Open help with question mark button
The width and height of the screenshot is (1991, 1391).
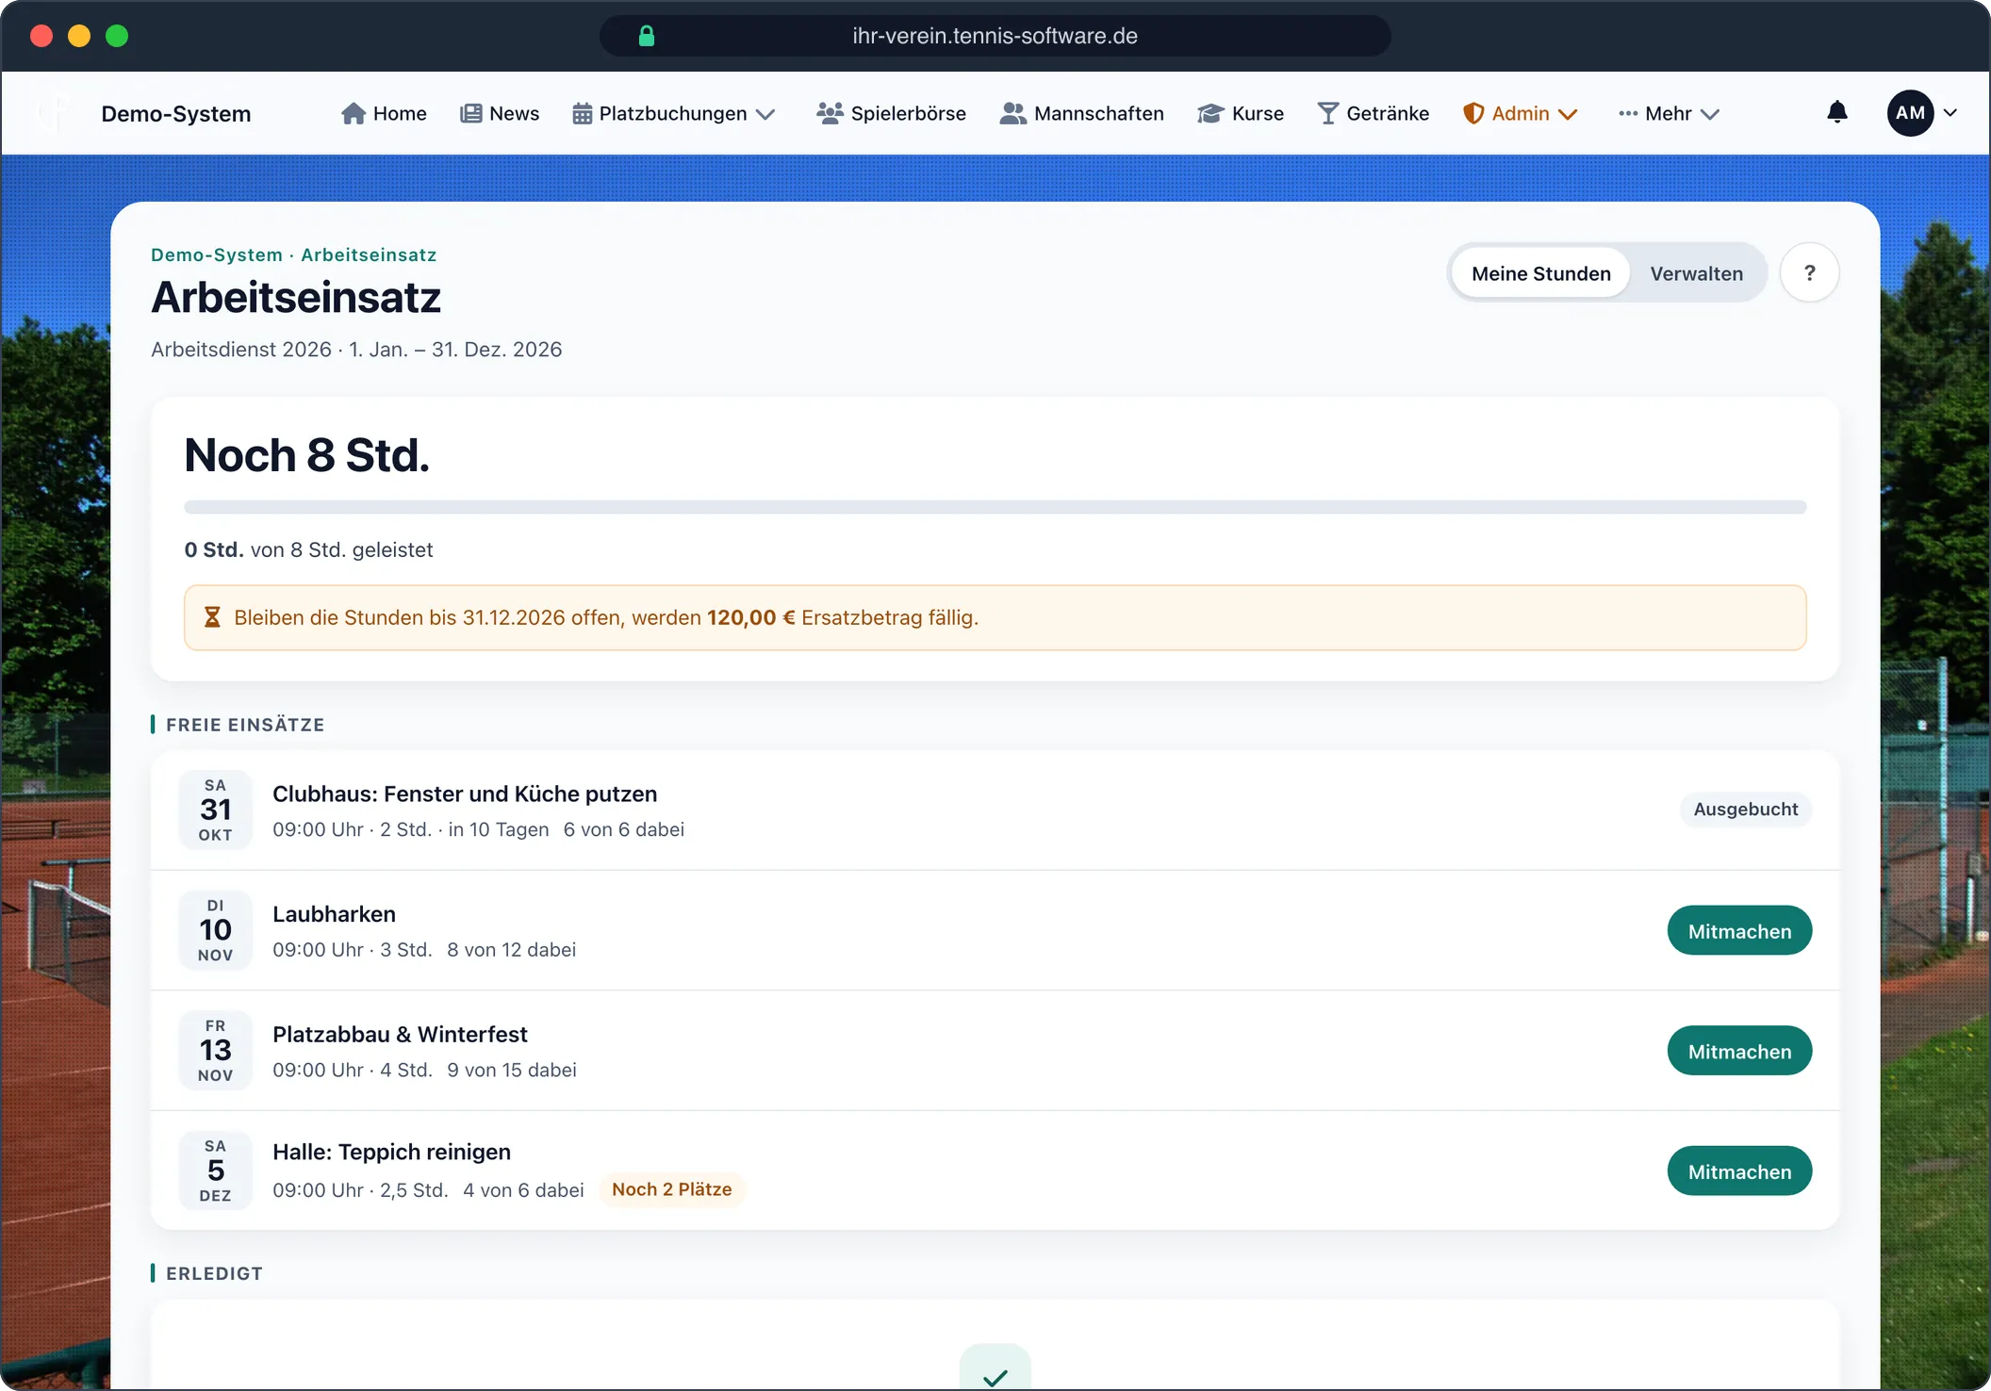coord(1809,272)
